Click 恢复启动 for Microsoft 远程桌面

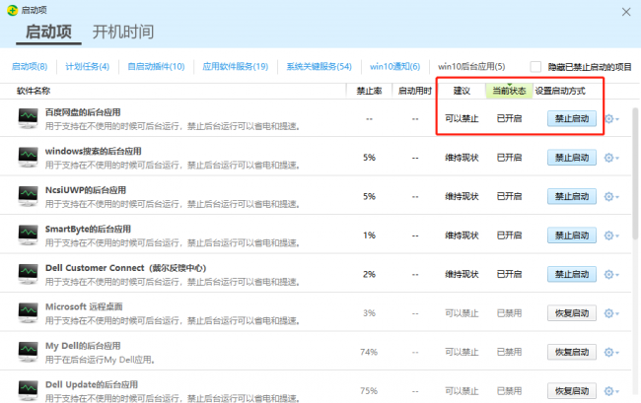[x=572, y=313]
